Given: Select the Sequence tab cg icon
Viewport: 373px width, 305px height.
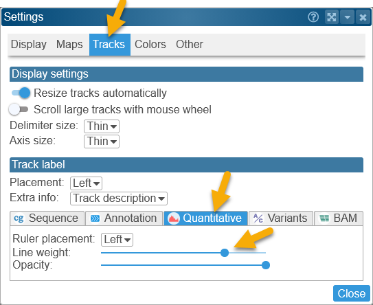Looking at the screenshot, I should point(19,218).
